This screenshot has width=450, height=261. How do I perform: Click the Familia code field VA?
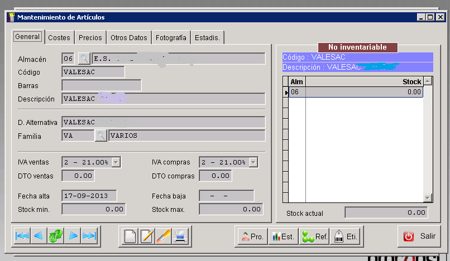coord(78,136)
